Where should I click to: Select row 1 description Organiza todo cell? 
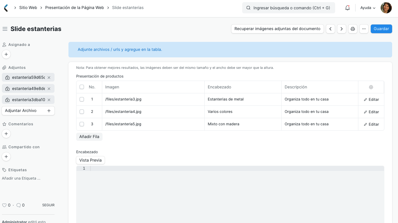coord(320,99)
